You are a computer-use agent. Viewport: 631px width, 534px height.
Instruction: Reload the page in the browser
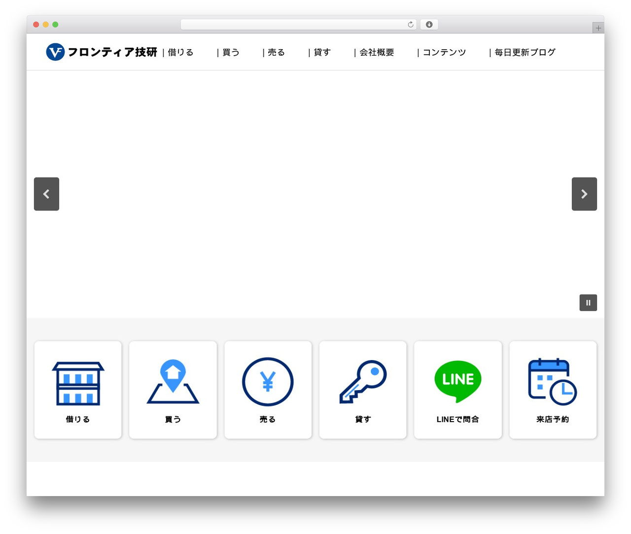click(411, 25)
